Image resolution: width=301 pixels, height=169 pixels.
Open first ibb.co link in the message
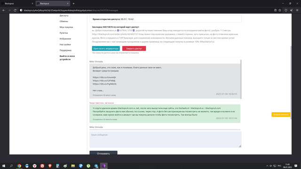point(104,77)
